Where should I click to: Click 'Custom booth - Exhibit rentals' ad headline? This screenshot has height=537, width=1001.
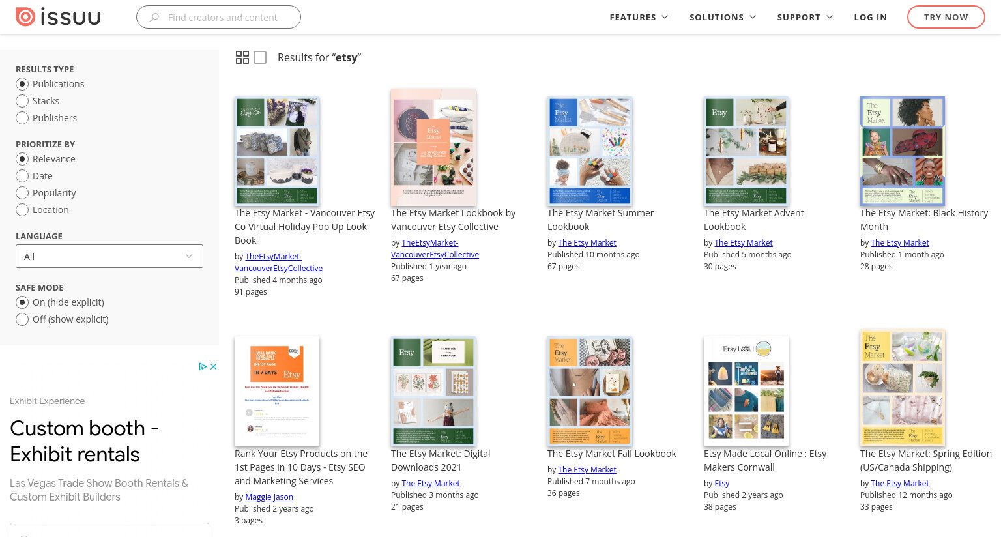click(85, 441)
